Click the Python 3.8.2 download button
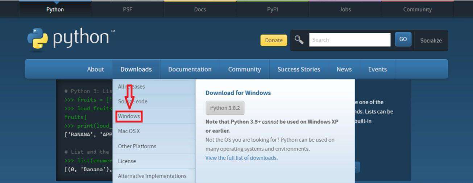473x183 pixels. pyautogui.click(x=225, y=108)
